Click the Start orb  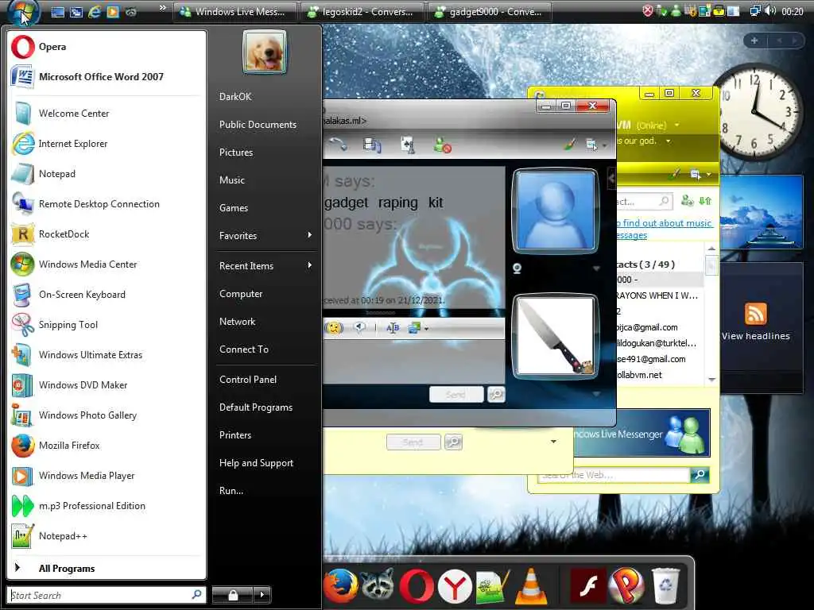[x=23, y=11]
